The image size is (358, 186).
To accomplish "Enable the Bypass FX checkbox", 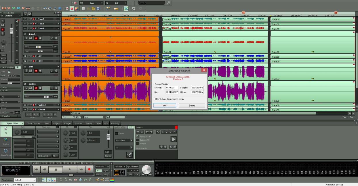I will coord(138,140).
